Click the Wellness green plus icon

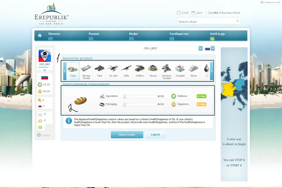(x=173, y=96)
